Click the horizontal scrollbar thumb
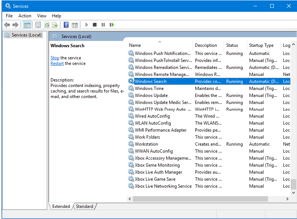 [x=200, y=199]
